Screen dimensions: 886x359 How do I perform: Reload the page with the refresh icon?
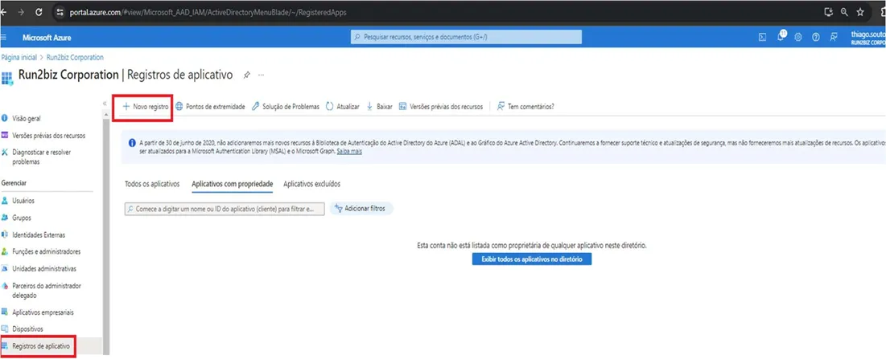coord(39,12)
